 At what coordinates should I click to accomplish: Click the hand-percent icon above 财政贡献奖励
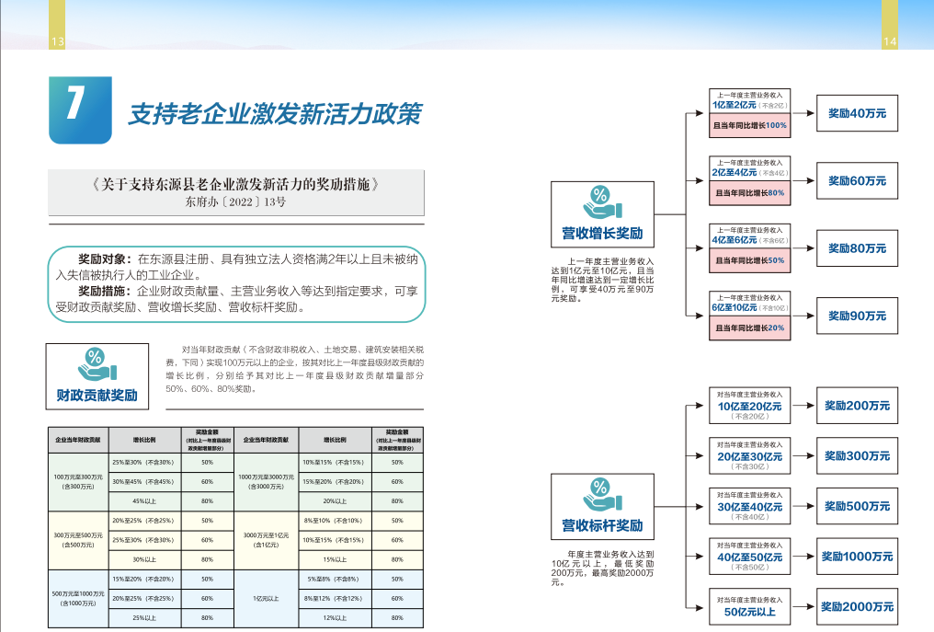(96, 366)
